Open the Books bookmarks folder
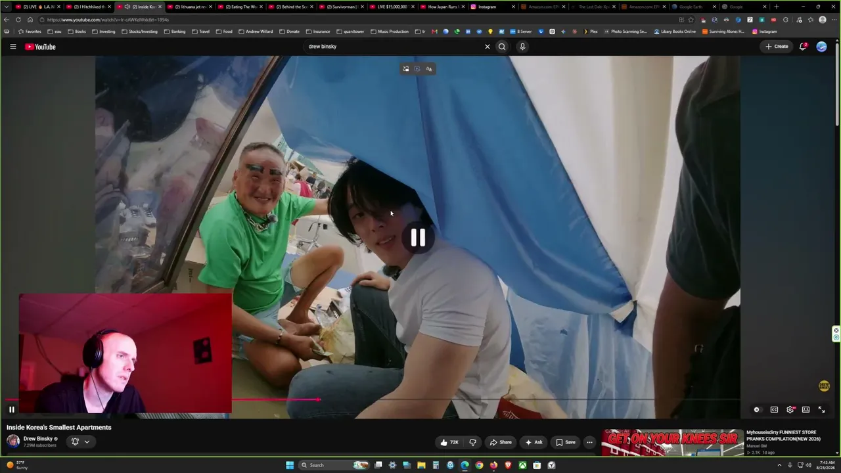Screen dimensions: 841x473 coord(76,32)
